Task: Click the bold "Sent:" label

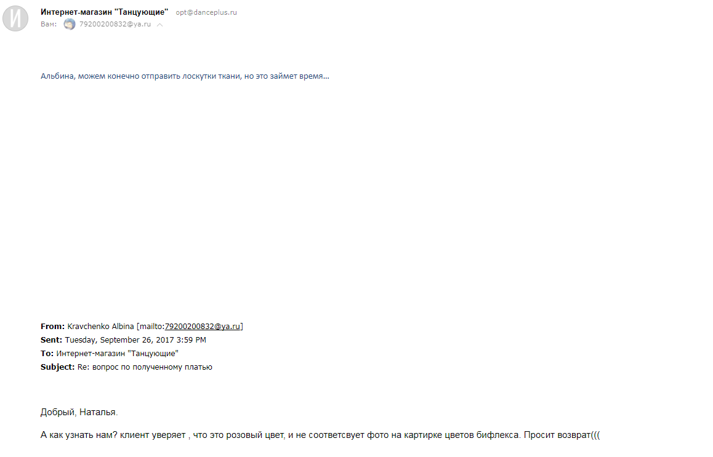Action: click(x=51, y=340)
